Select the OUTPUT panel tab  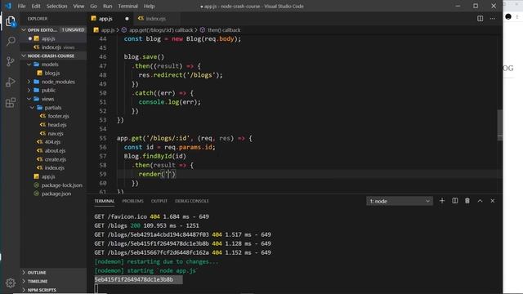159,201
